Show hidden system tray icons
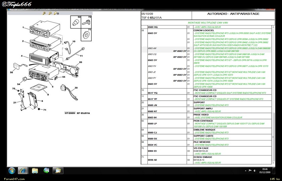The width and height of the screenshot is (282, 181). [246, 171]
